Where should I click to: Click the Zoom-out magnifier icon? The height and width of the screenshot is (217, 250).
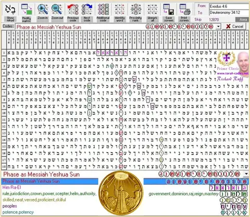click(57, 9)
